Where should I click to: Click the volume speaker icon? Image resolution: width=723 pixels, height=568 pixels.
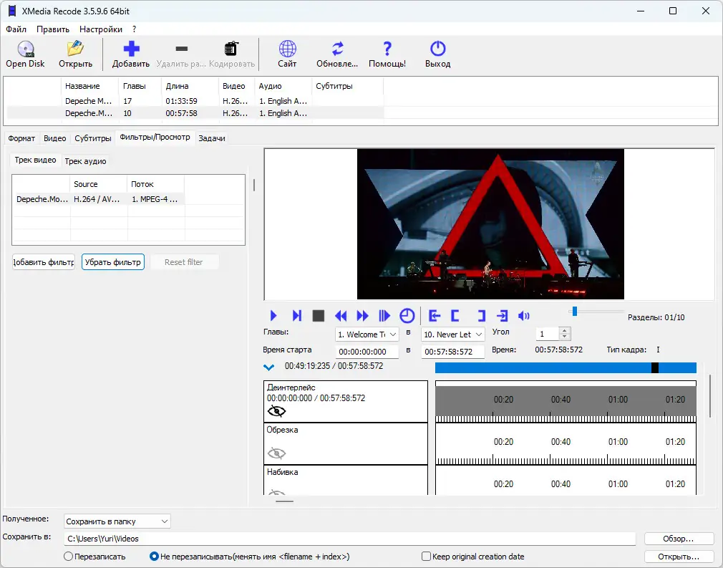(x=524, y=316)
